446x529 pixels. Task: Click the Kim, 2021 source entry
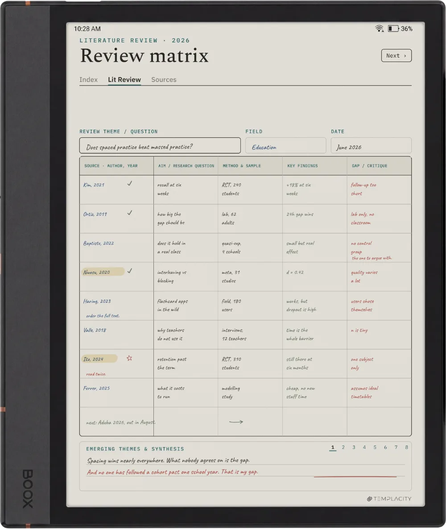pyautogui.click(x=94, y=185)
